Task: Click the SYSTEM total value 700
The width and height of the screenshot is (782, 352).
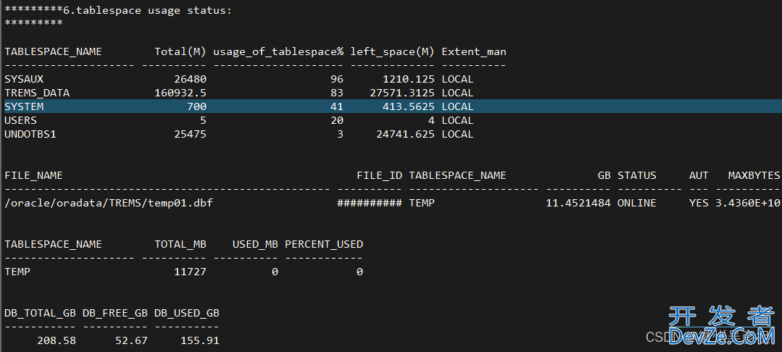Action: click(196, 106)
